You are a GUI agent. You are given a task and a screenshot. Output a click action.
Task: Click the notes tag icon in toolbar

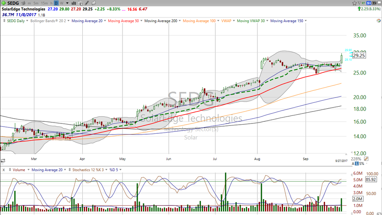pyautogui.click(x=93, y=3)
